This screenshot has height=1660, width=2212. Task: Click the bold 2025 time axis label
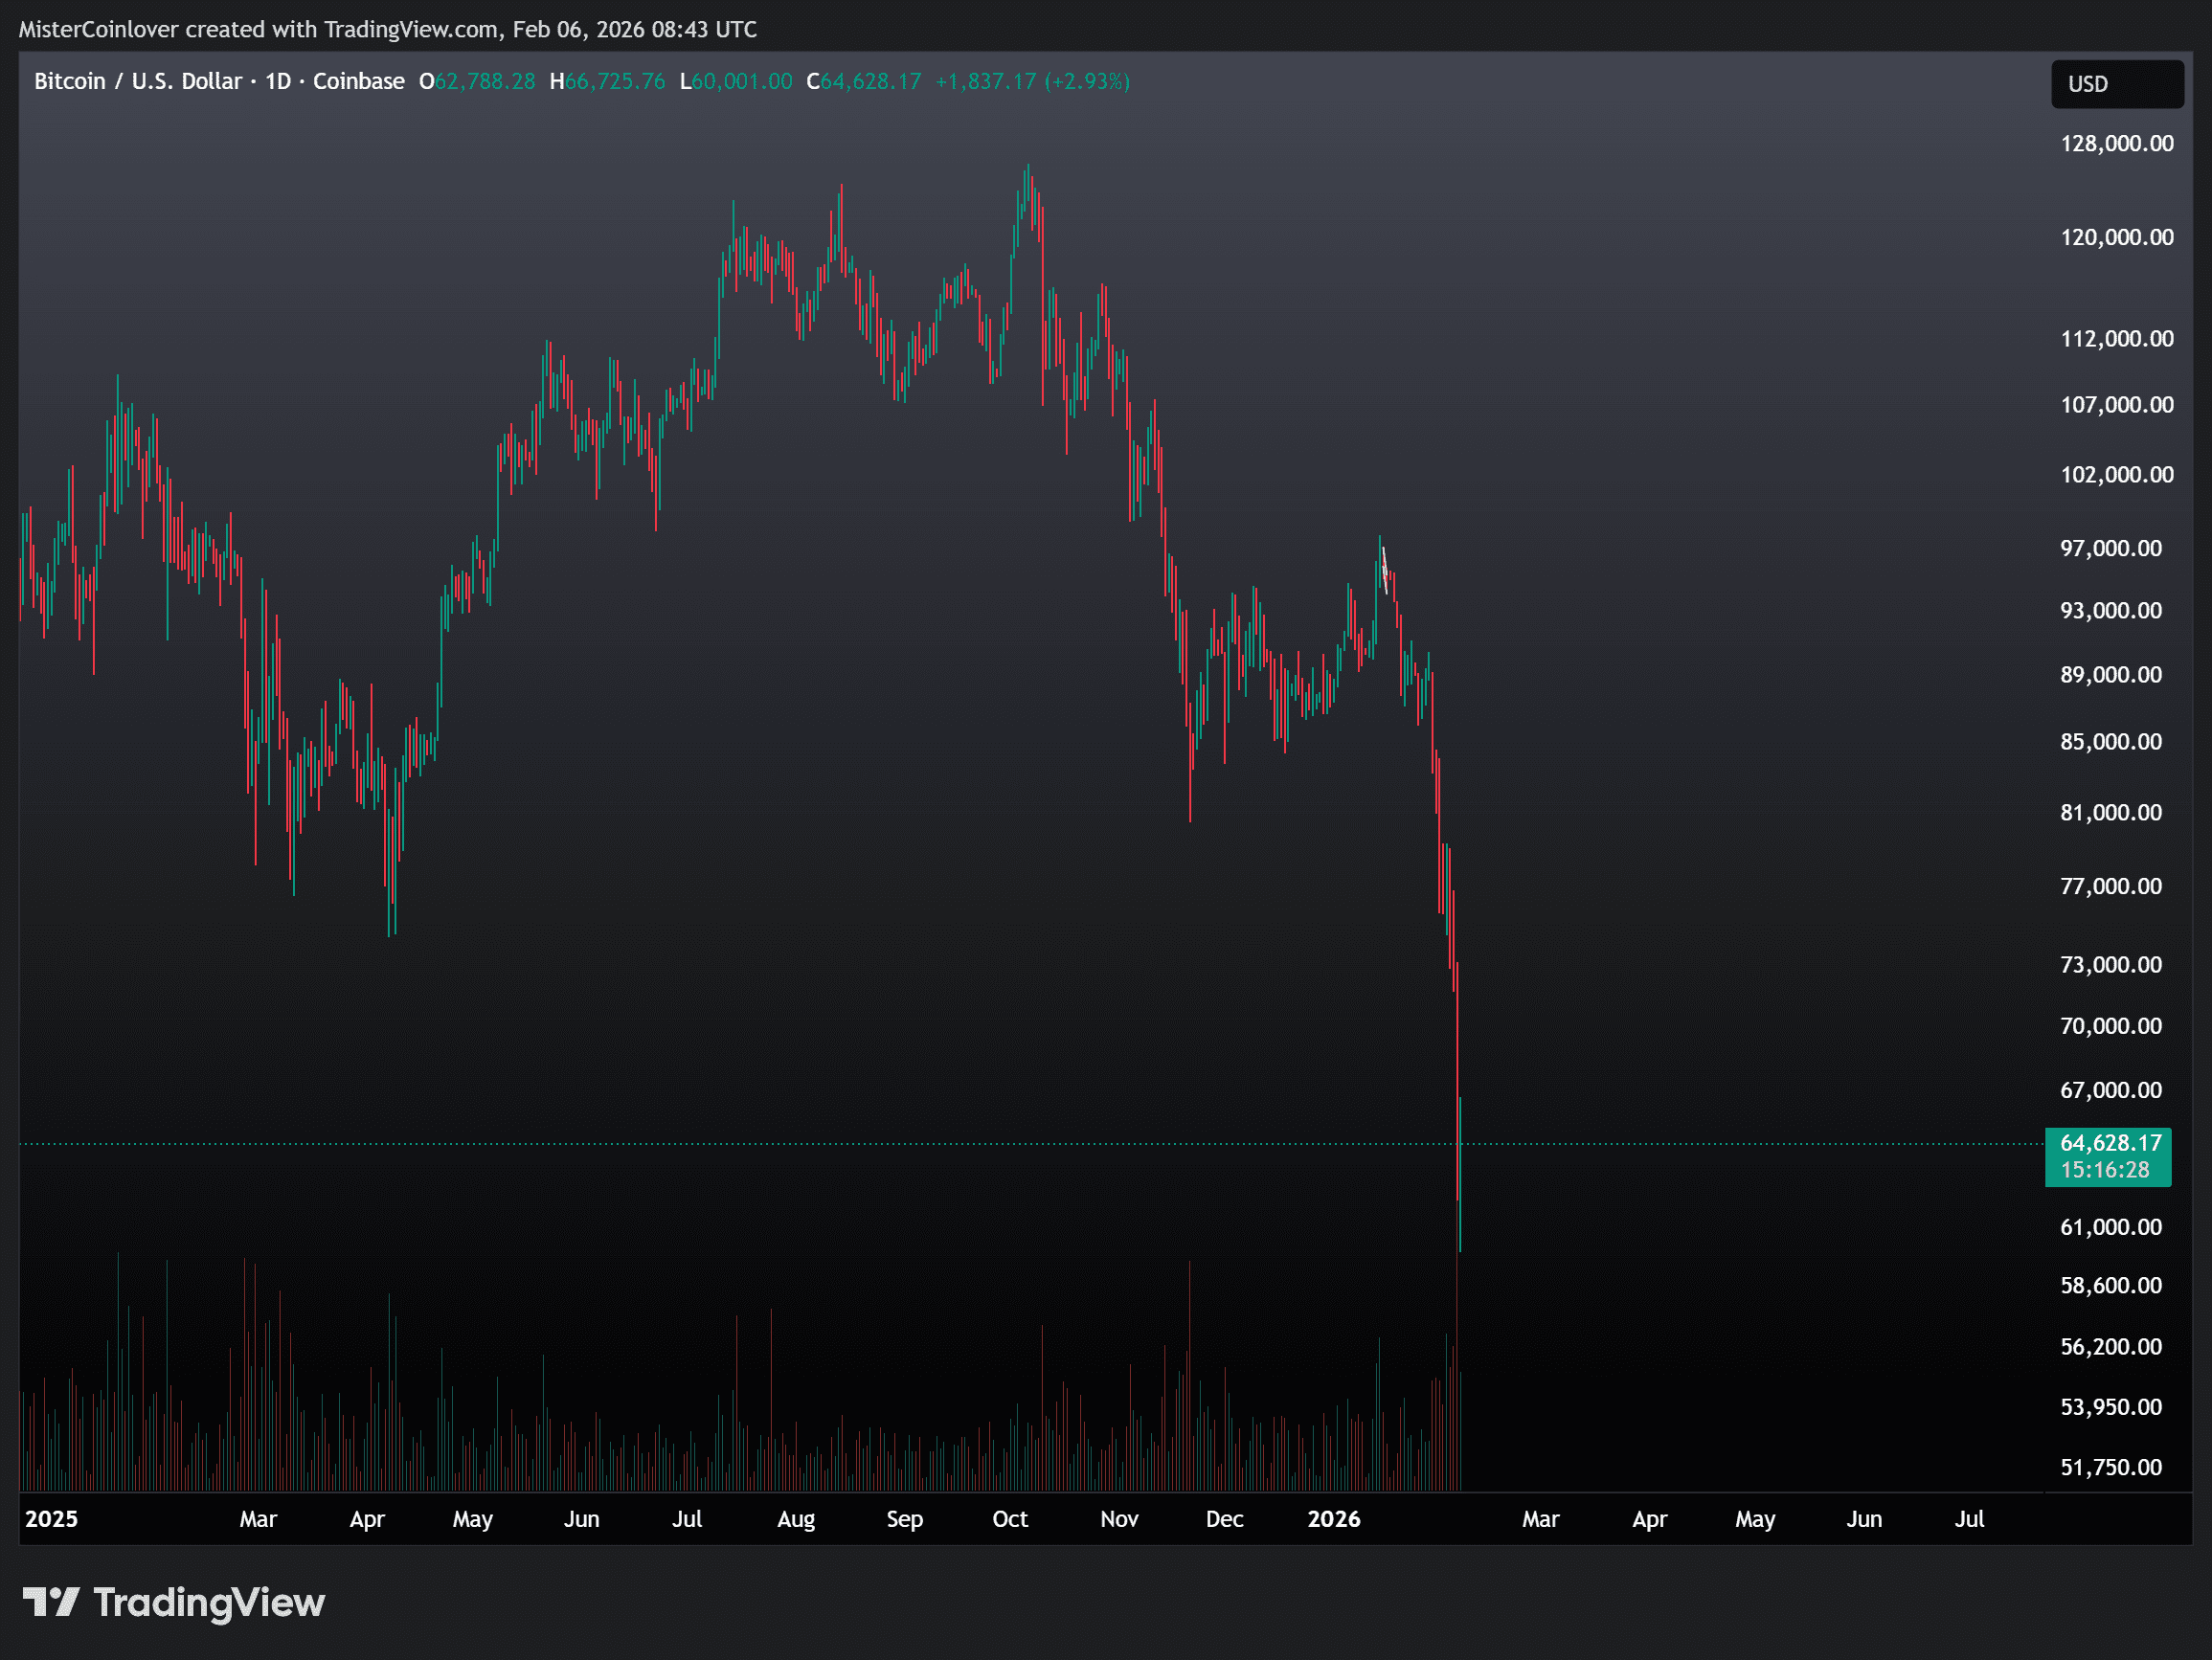pyautogui.click(x=51, y=1519)
